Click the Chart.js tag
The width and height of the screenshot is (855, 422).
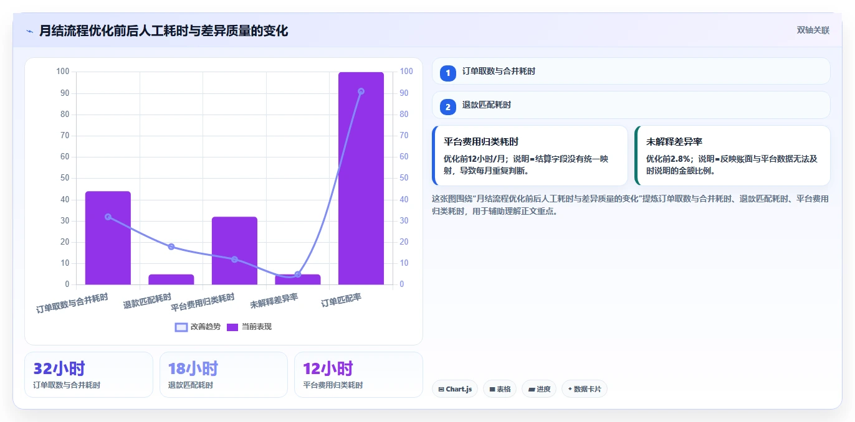pyautogui.click(x=455, y=389)
